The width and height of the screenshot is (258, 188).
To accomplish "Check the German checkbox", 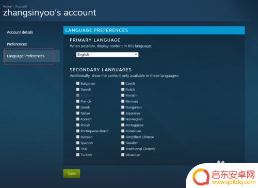I will (123, 101).
